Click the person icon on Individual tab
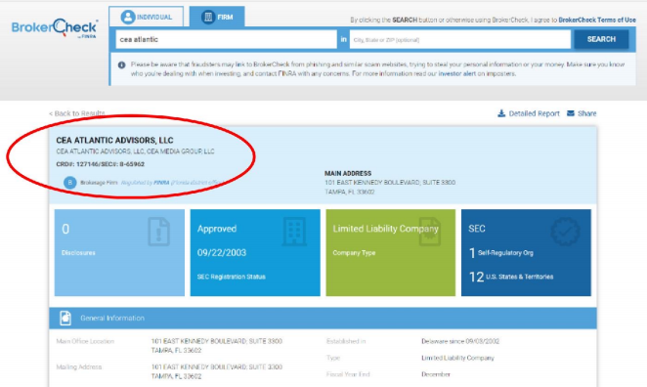 pos(128,17)
